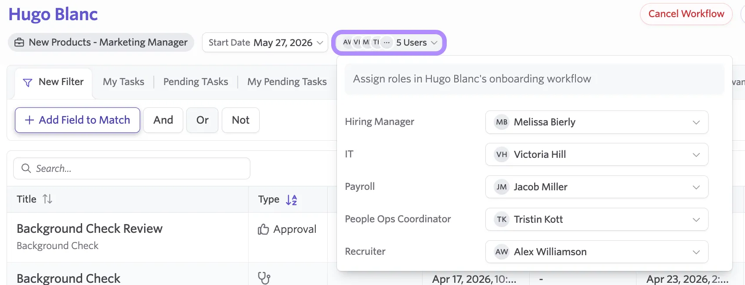Screen dimensions: 745x285
Task: Click the Assign roles description text
Action: click(472, 79)
